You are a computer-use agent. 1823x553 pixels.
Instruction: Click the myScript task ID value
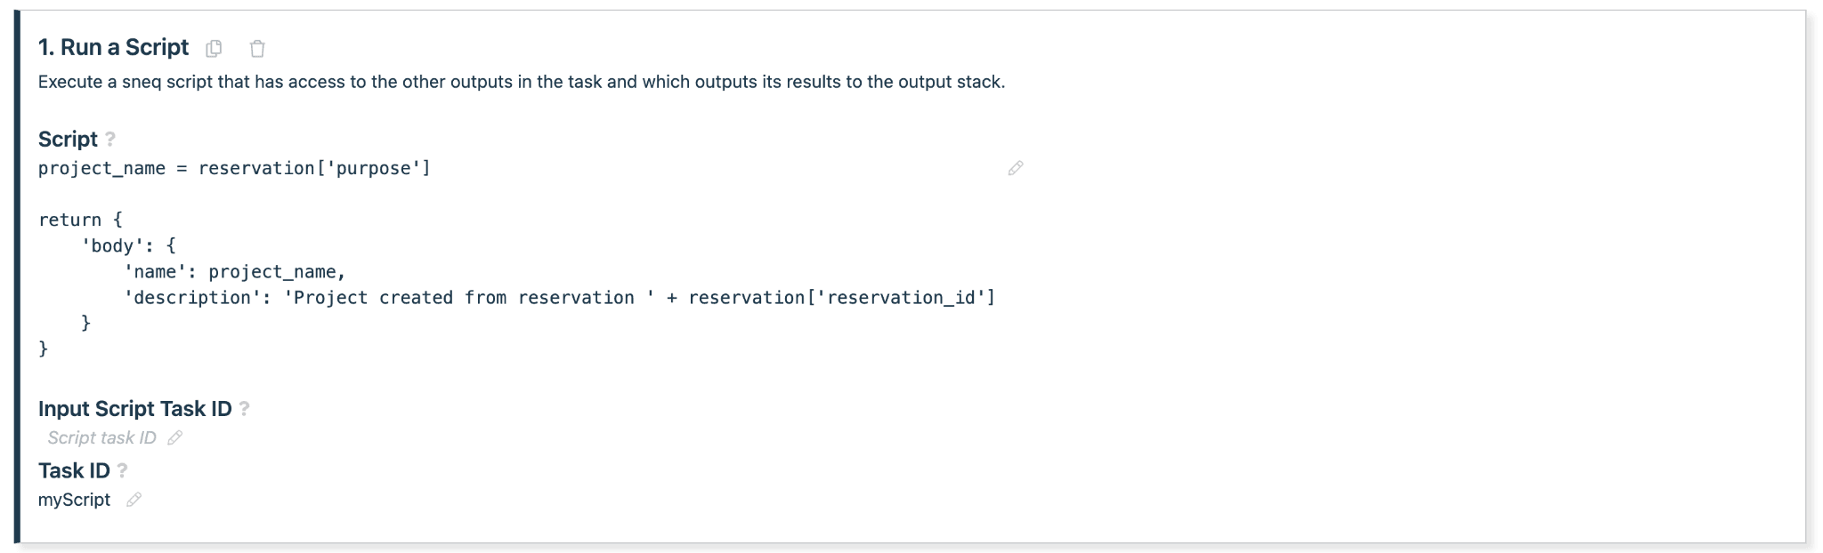tap(74, 500)
